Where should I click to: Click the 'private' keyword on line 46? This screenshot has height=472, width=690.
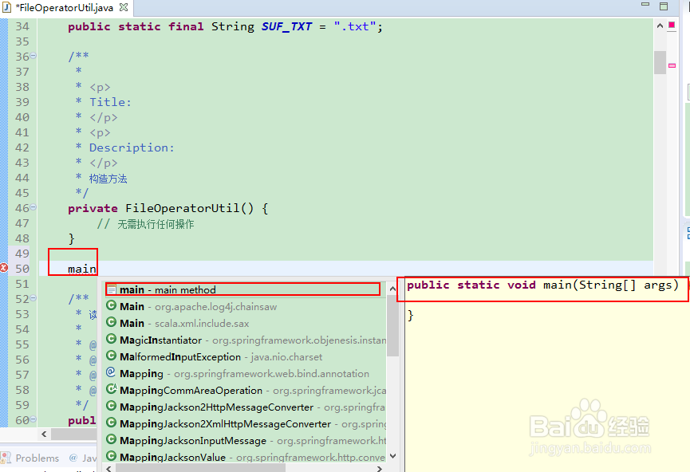pos(93,208)
